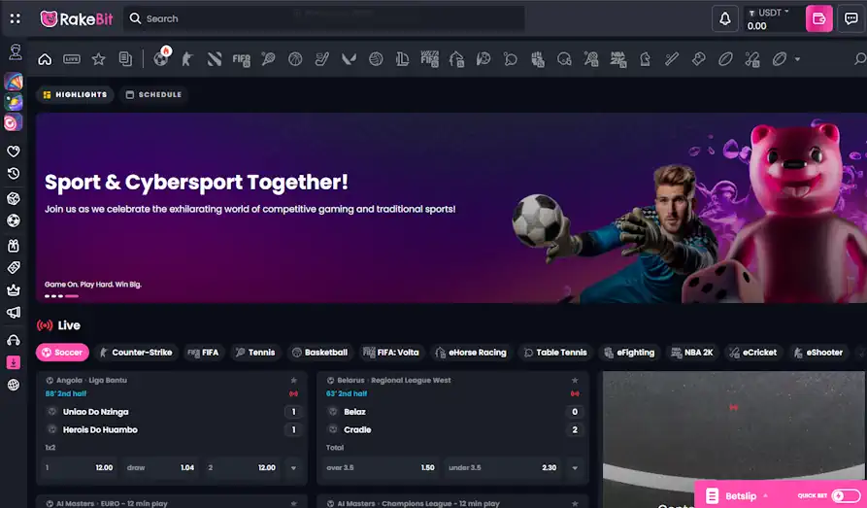The width and height of the screenshot is (867, 508).
Task: Open favorites star in sports bar
Action: coord(98,59)
